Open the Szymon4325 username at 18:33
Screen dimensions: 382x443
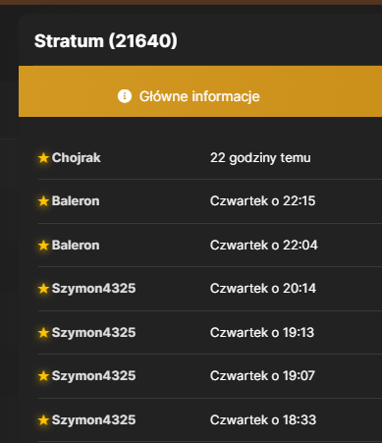[93, 420]
